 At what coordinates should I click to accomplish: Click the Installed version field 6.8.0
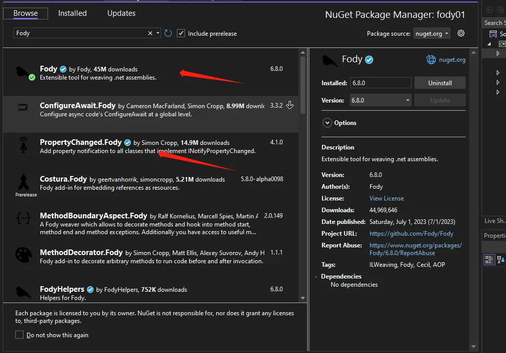point(380,83)
